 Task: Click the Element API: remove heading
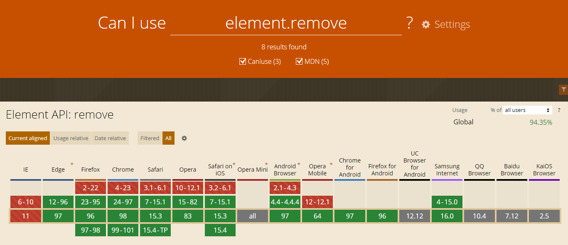[60, 114]
